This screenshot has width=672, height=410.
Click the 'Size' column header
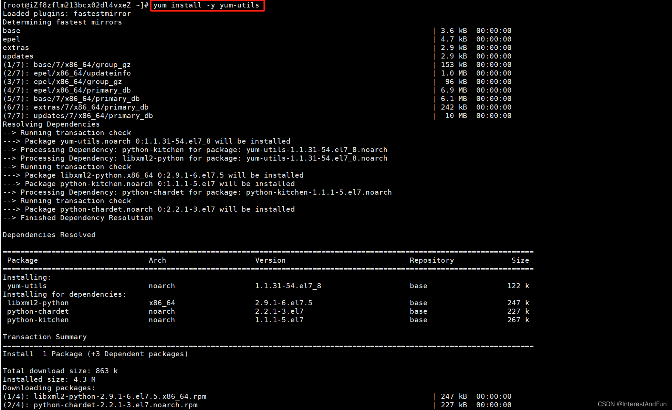pos(520,260)
